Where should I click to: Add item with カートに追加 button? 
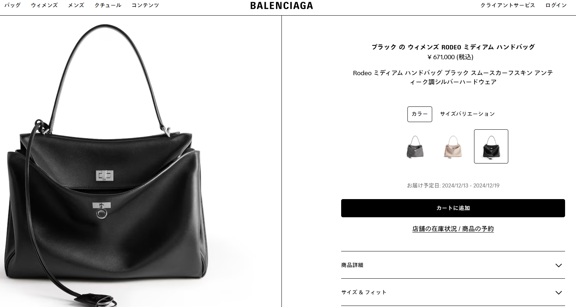pyautogui.click(x=453, y=208)
